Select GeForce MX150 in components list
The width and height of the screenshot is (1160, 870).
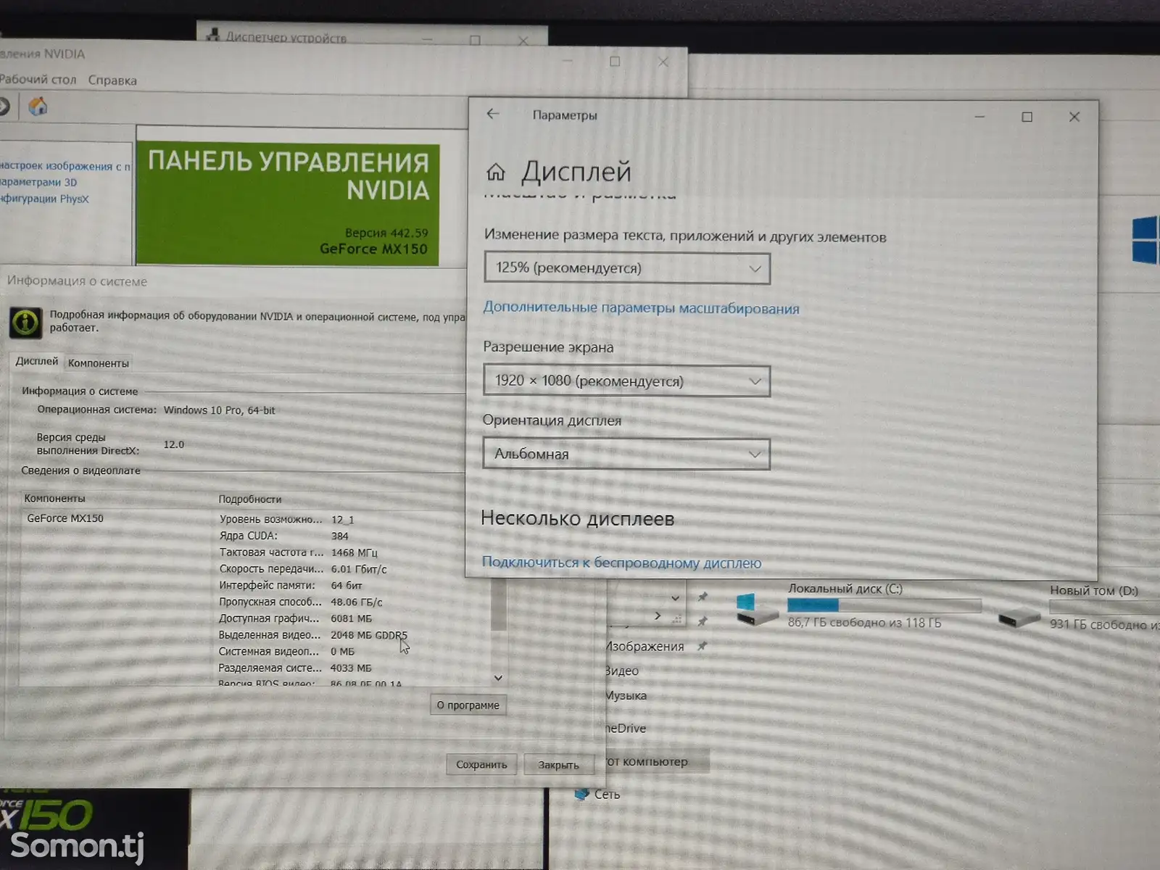coord(65,518)
